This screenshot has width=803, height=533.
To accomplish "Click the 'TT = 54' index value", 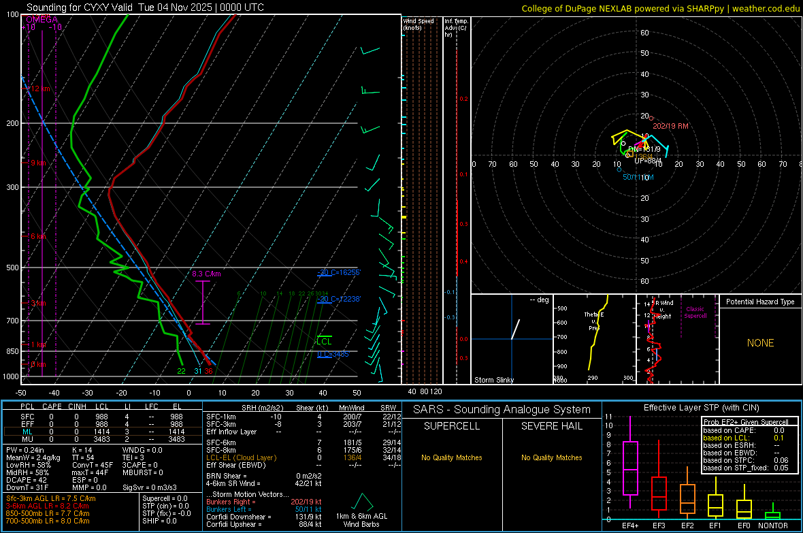I will 82,457.
